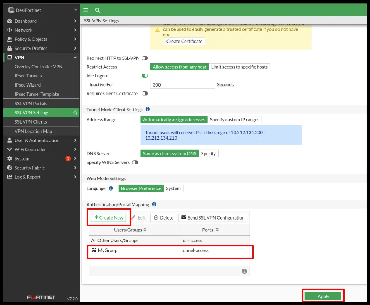Click the Dashboard gauge icon
Screen dimensions: 370x305
[x=10, y=21]
